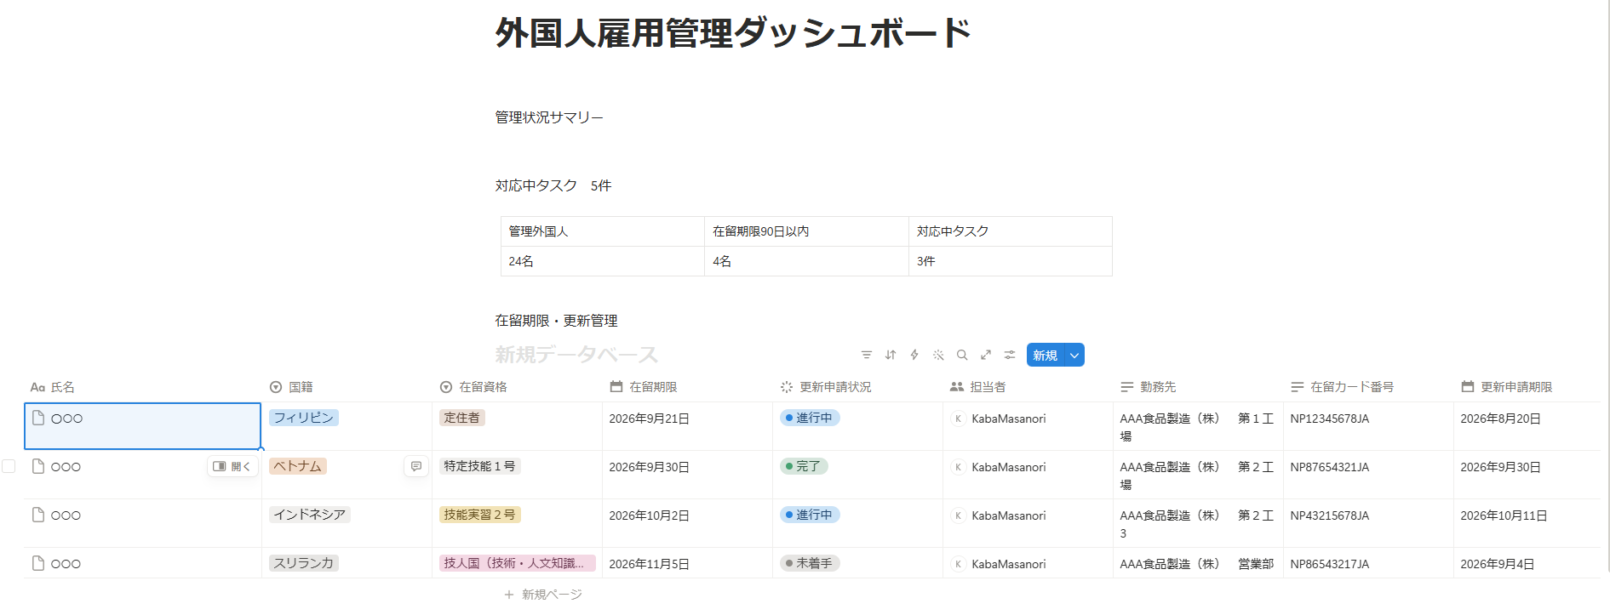Click page icon of the スリランカ row

pyautogui.click(x=37, y=563)
